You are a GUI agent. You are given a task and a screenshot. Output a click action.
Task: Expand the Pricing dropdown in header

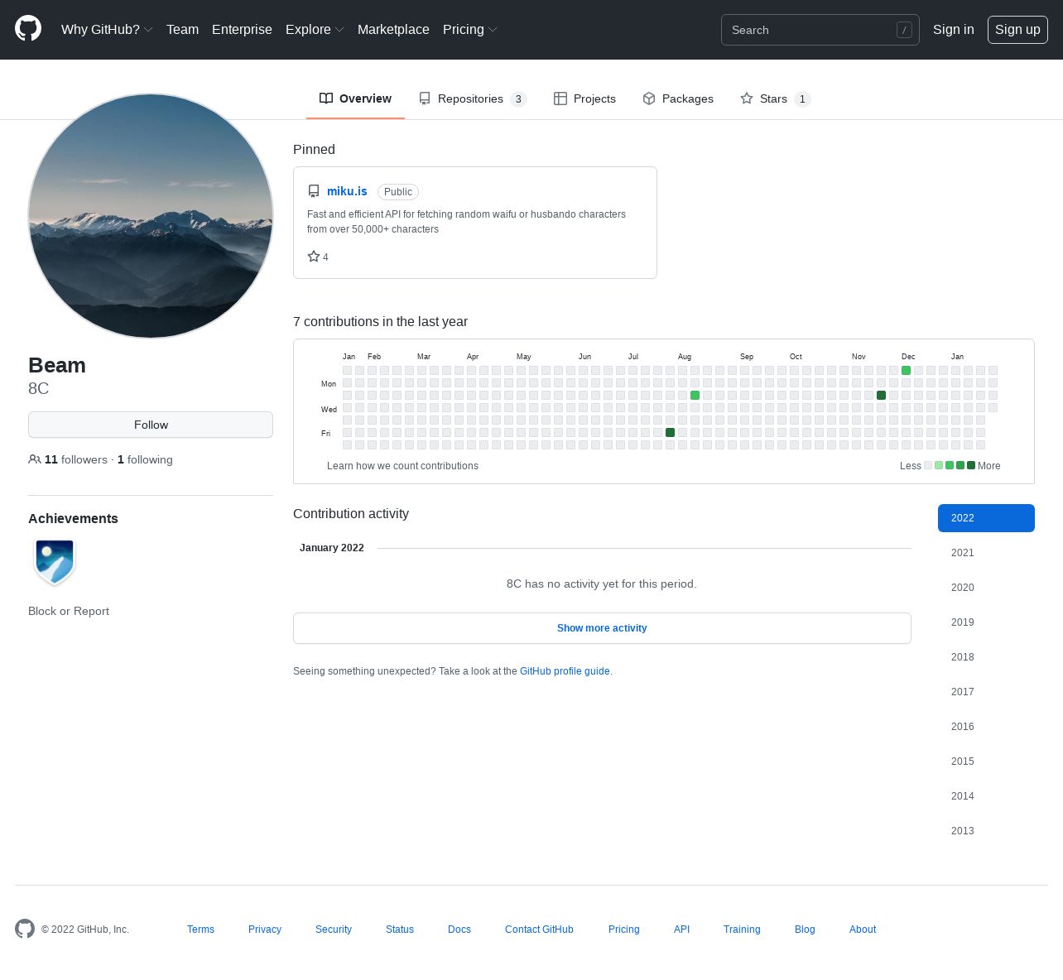469,30
